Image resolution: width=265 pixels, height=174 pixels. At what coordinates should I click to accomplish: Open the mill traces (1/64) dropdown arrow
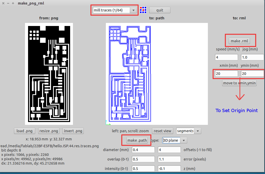coord(133,10)
